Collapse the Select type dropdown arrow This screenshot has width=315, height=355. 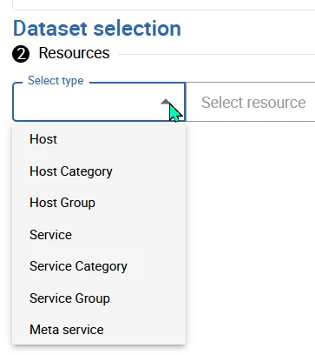pyautogui.click(x=166, y=102)
